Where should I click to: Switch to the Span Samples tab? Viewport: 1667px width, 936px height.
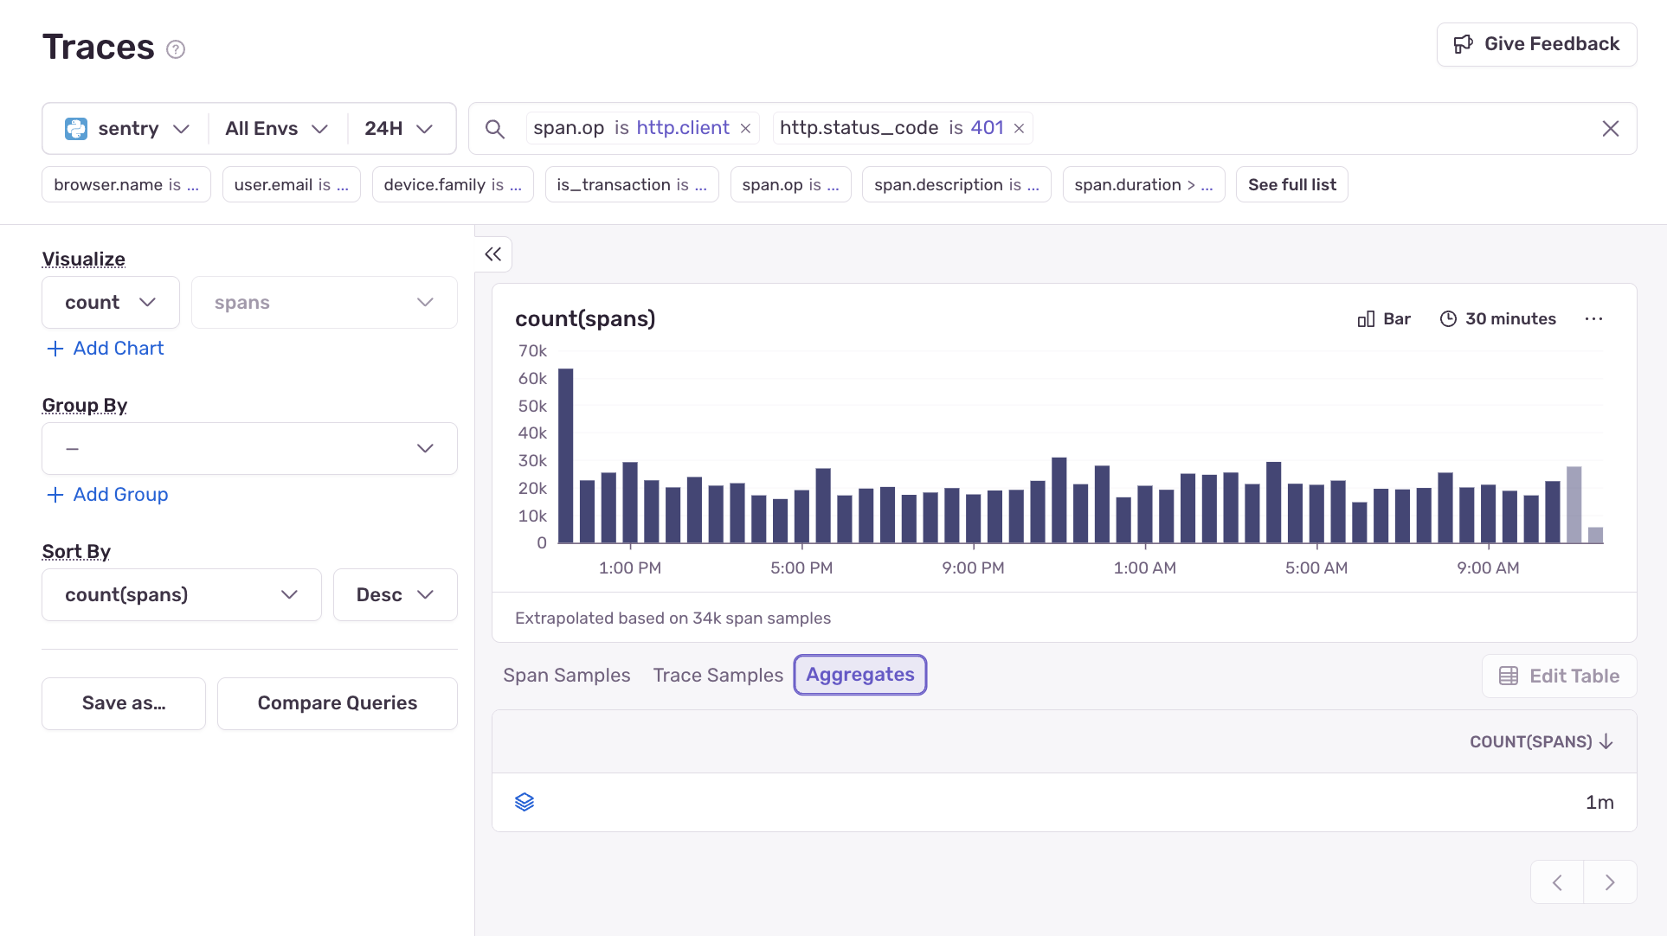[x=566, y=676]
